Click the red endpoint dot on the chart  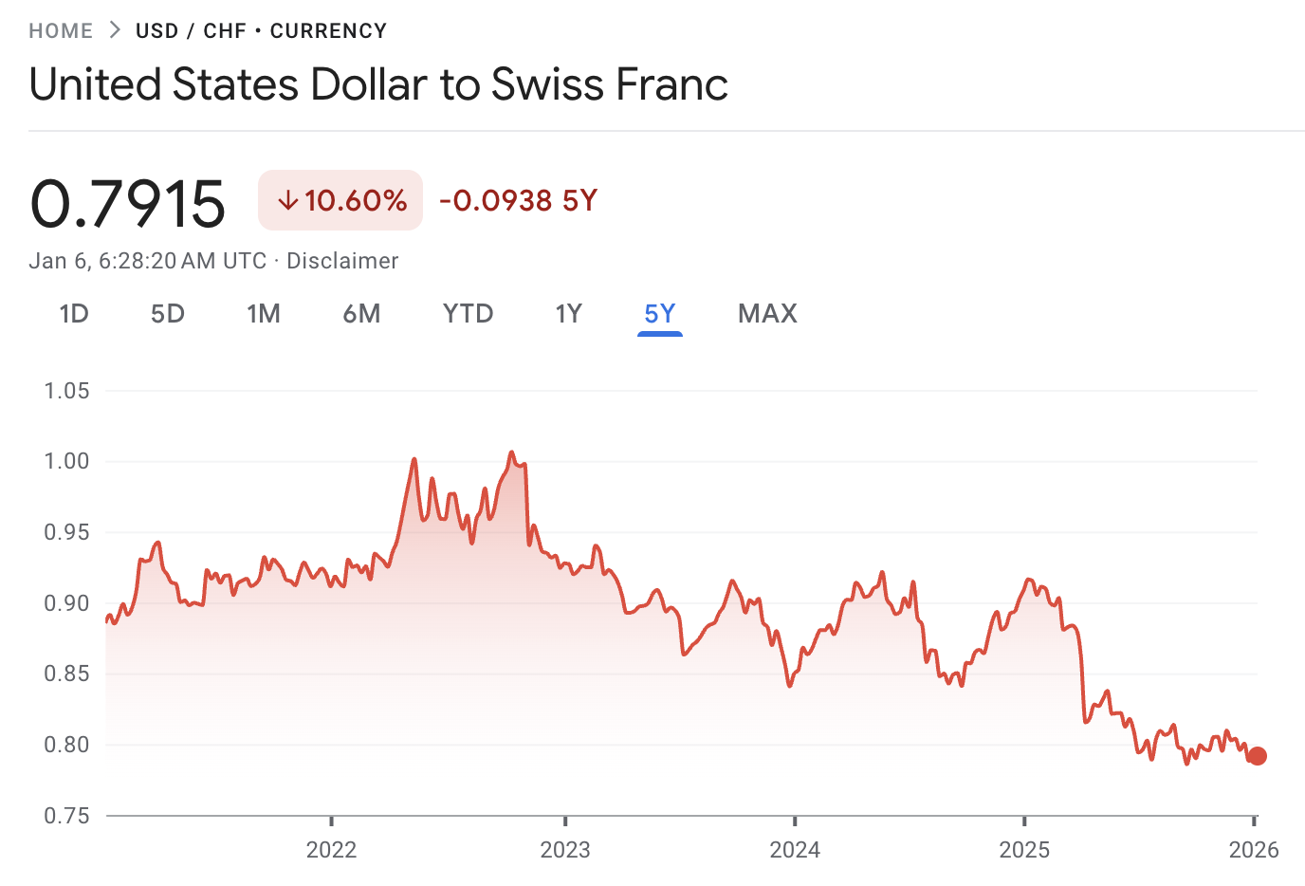tap(1257, 756)
